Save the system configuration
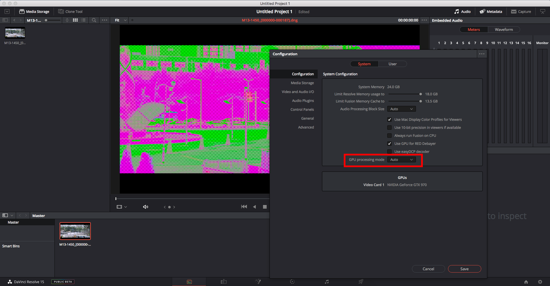The width and height of the screenshot is (550, 286). click(464, 269)
